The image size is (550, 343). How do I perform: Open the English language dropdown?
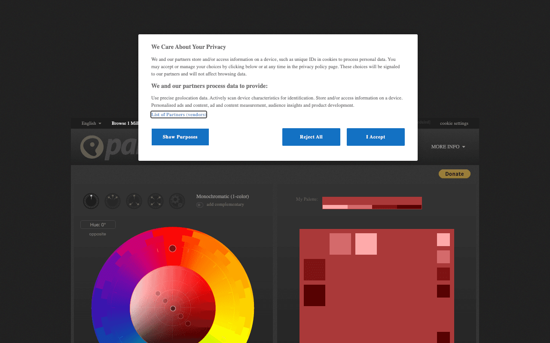92,123
